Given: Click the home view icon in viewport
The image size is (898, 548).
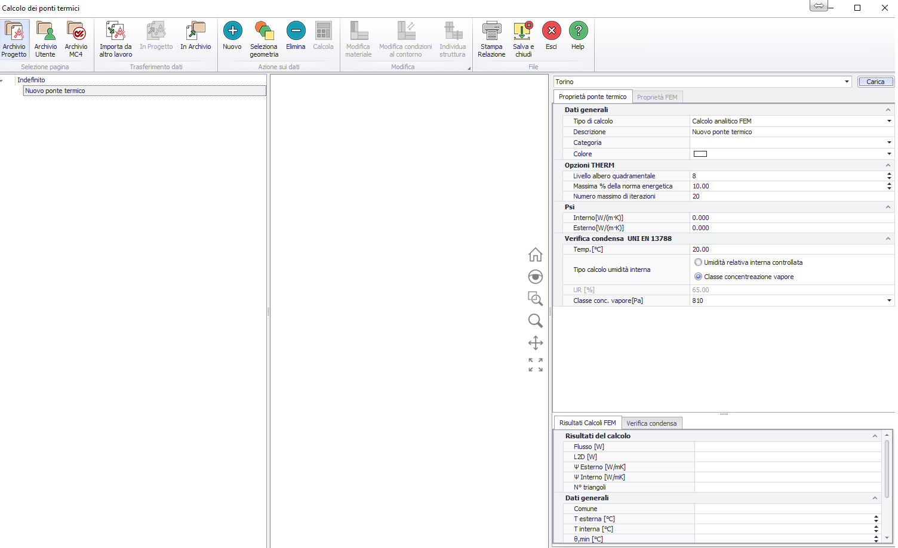Looking at the screenshot, I should pos(535,255).
